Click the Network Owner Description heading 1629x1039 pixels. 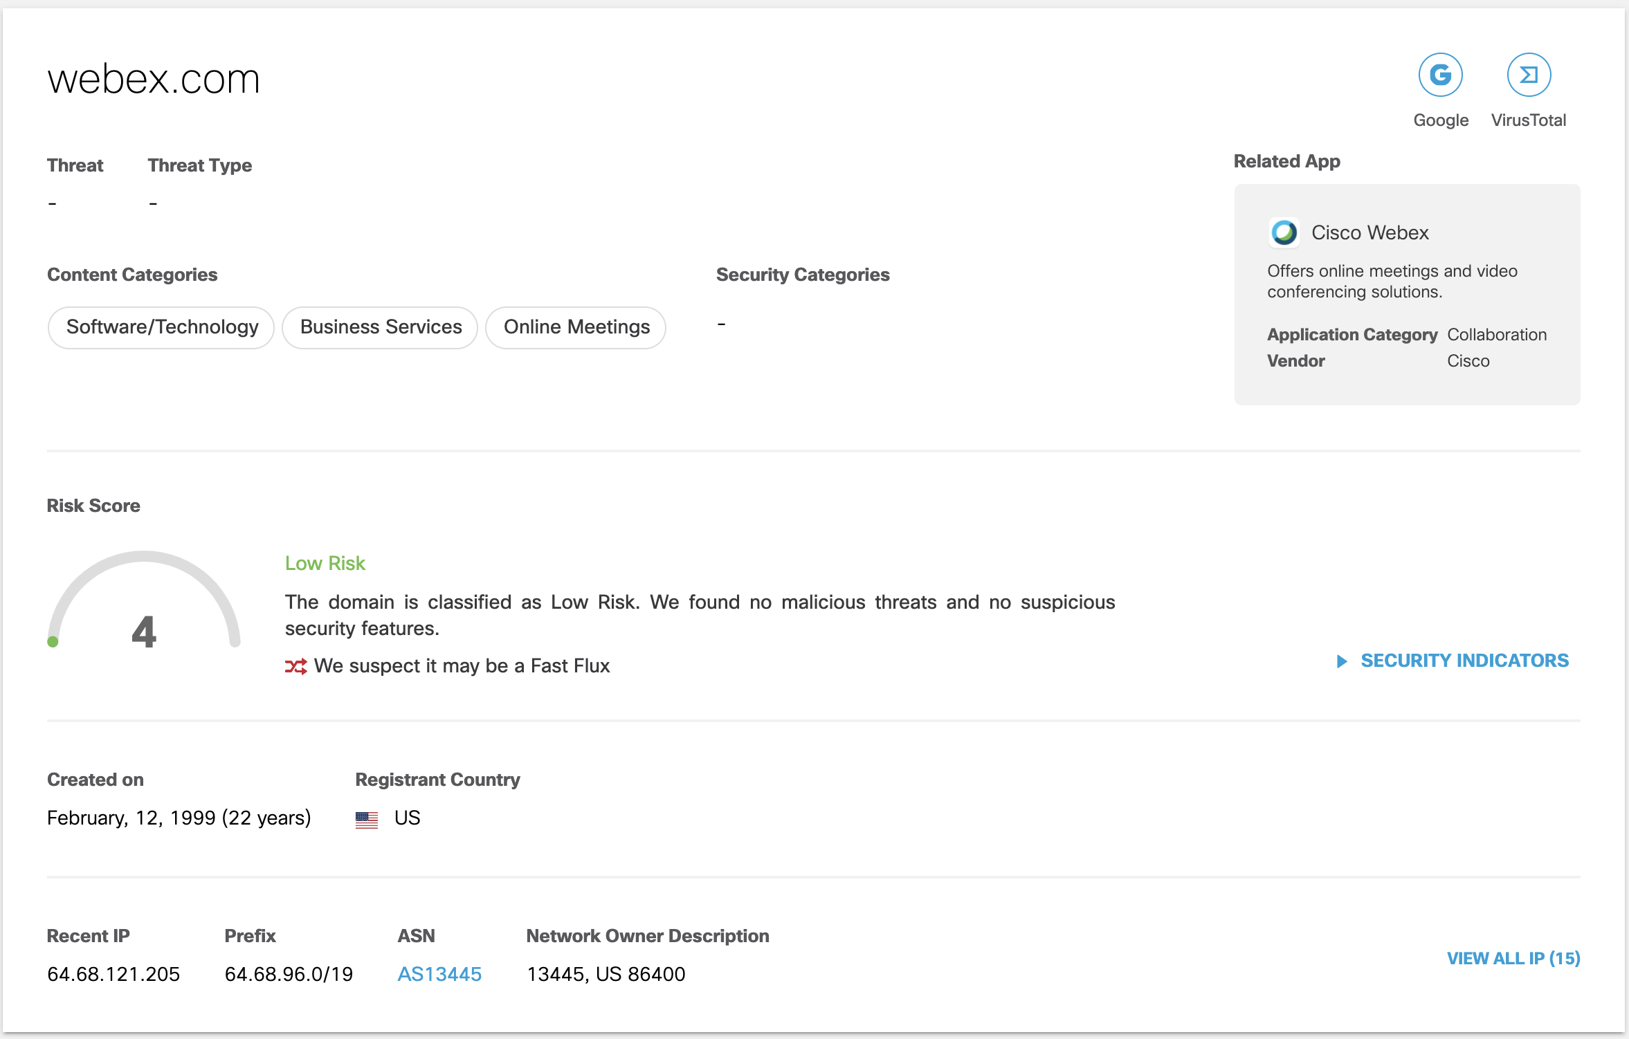tap(648, 936)
